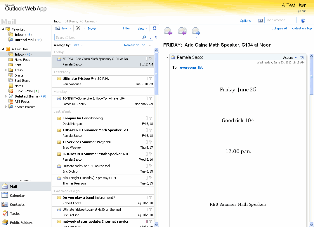Click the Notes folder icon

pos(11,86)
